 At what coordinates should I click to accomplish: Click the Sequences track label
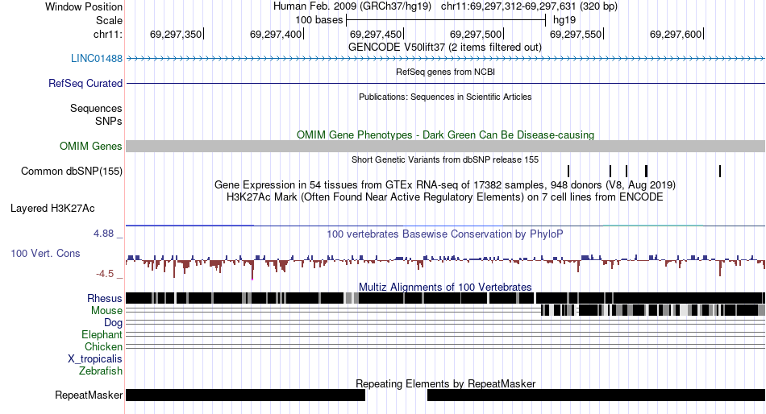click(96, 109)
